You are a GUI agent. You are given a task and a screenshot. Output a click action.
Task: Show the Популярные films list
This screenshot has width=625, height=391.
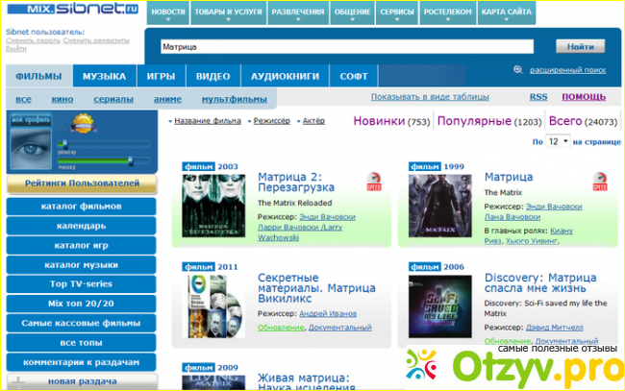coord(475,121)
